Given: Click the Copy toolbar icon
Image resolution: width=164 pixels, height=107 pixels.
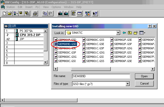Looking at the screenshot, I should coord(45,13).
